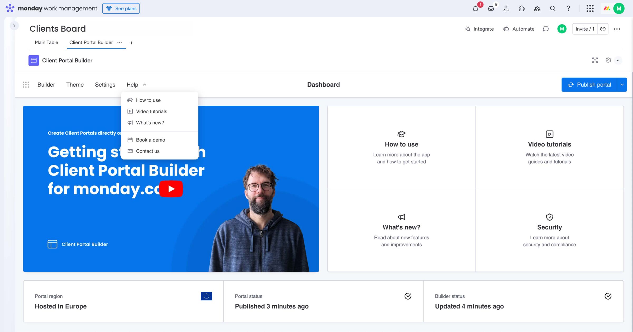The image size is (633, 332).
Task: Click 'Hosted in Europe' text
Action: coord(61,306)
